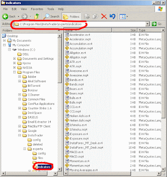
Task: Open the address bar dropdown arrow
Action: tap(147, 24)
